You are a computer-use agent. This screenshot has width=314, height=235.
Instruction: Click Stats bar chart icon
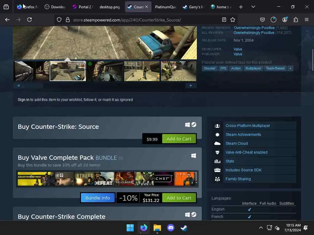tap(217, 161)
